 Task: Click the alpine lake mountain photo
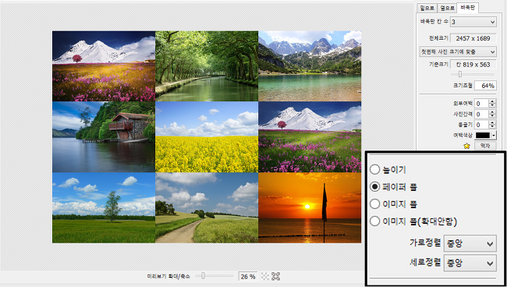click(x=310, y=66)
